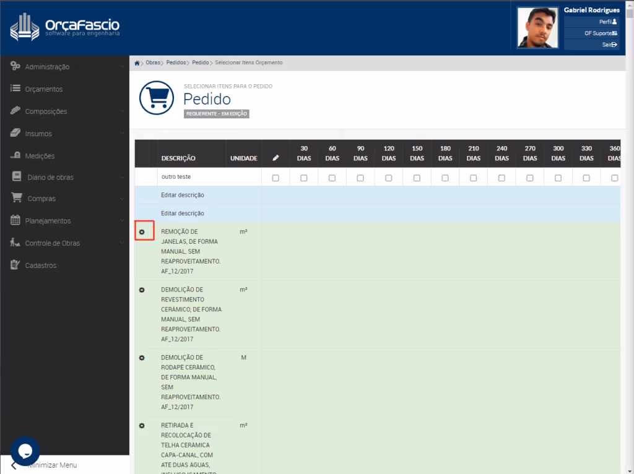Open OF Suporte button
634x474 pixels.
pos(591,33)
